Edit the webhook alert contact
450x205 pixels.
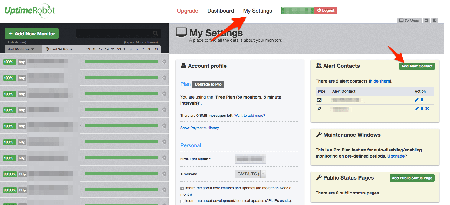click(417, 109)
